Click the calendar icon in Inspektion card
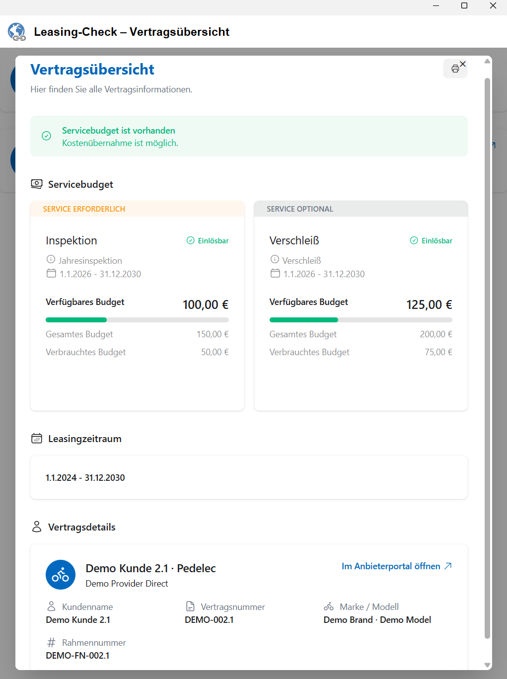 coord(51,273)
